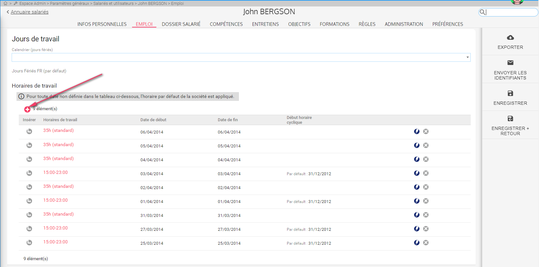Click the insert clock icon for row 04/04/2014

29,159
